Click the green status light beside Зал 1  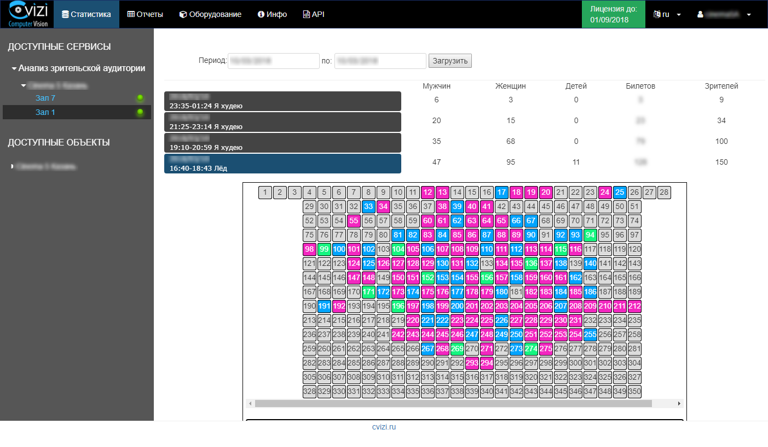pos(140,112)
